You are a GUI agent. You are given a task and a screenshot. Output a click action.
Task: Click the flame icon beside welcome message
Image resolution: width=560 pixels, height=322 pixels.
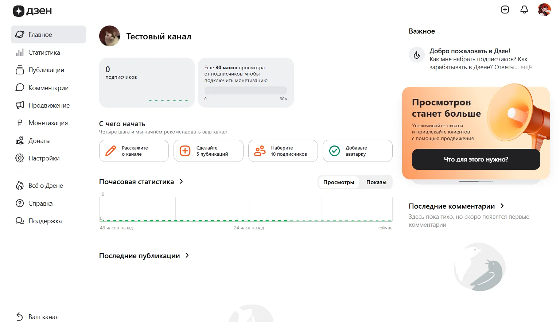tap(417, 55)
